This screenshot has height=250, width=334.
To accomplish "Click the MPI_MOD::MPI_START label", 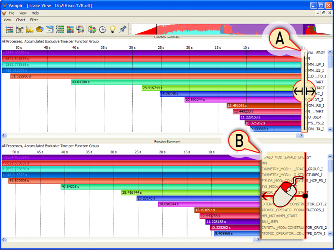I will pos(279,216).
